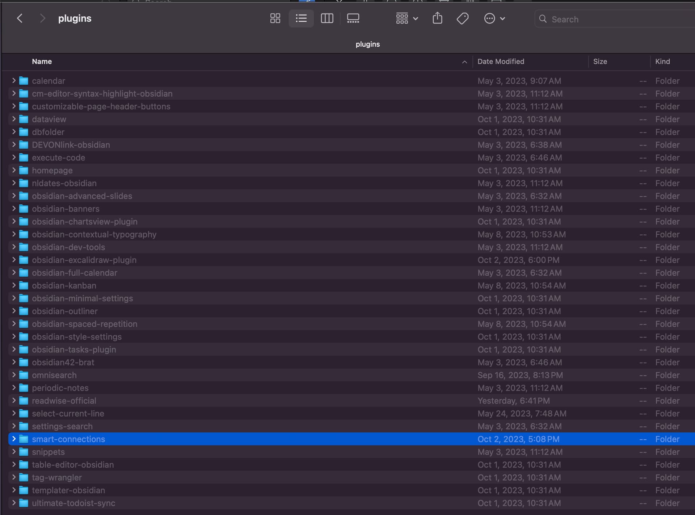Screen dimensions: 695x515
Task: Click the 'Oct 2, 2023, 6:00 PM' date
Action: pyautogui.click(x=518, y=260)
